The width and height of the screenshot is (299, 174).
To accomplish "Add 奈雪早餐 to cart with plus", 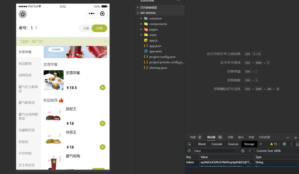I will pyautogui.click(x=103, y=87).
